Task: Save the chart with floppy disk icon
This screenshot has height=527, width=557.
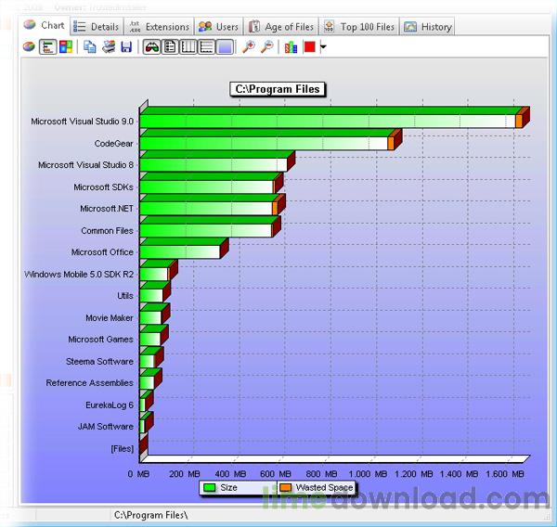Action: pos(126,47)
